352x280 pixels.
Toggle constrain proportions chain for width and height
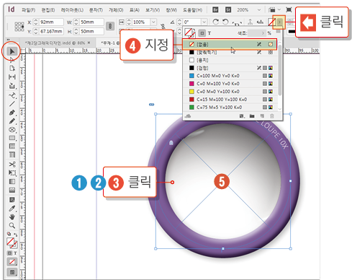coord(110,26)
